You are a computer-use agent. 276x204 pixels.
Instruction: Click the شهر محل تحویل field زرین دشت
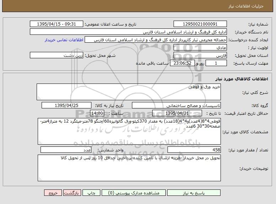click(57, 55)
